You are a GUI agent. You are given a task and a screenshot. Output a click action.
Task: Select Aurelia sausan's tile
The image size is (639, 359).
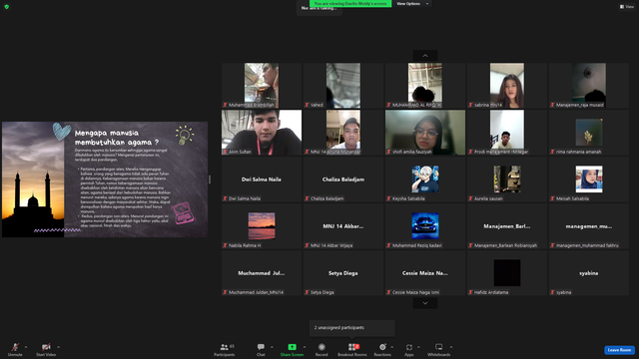pyautogui.click(x=507, y=179)
